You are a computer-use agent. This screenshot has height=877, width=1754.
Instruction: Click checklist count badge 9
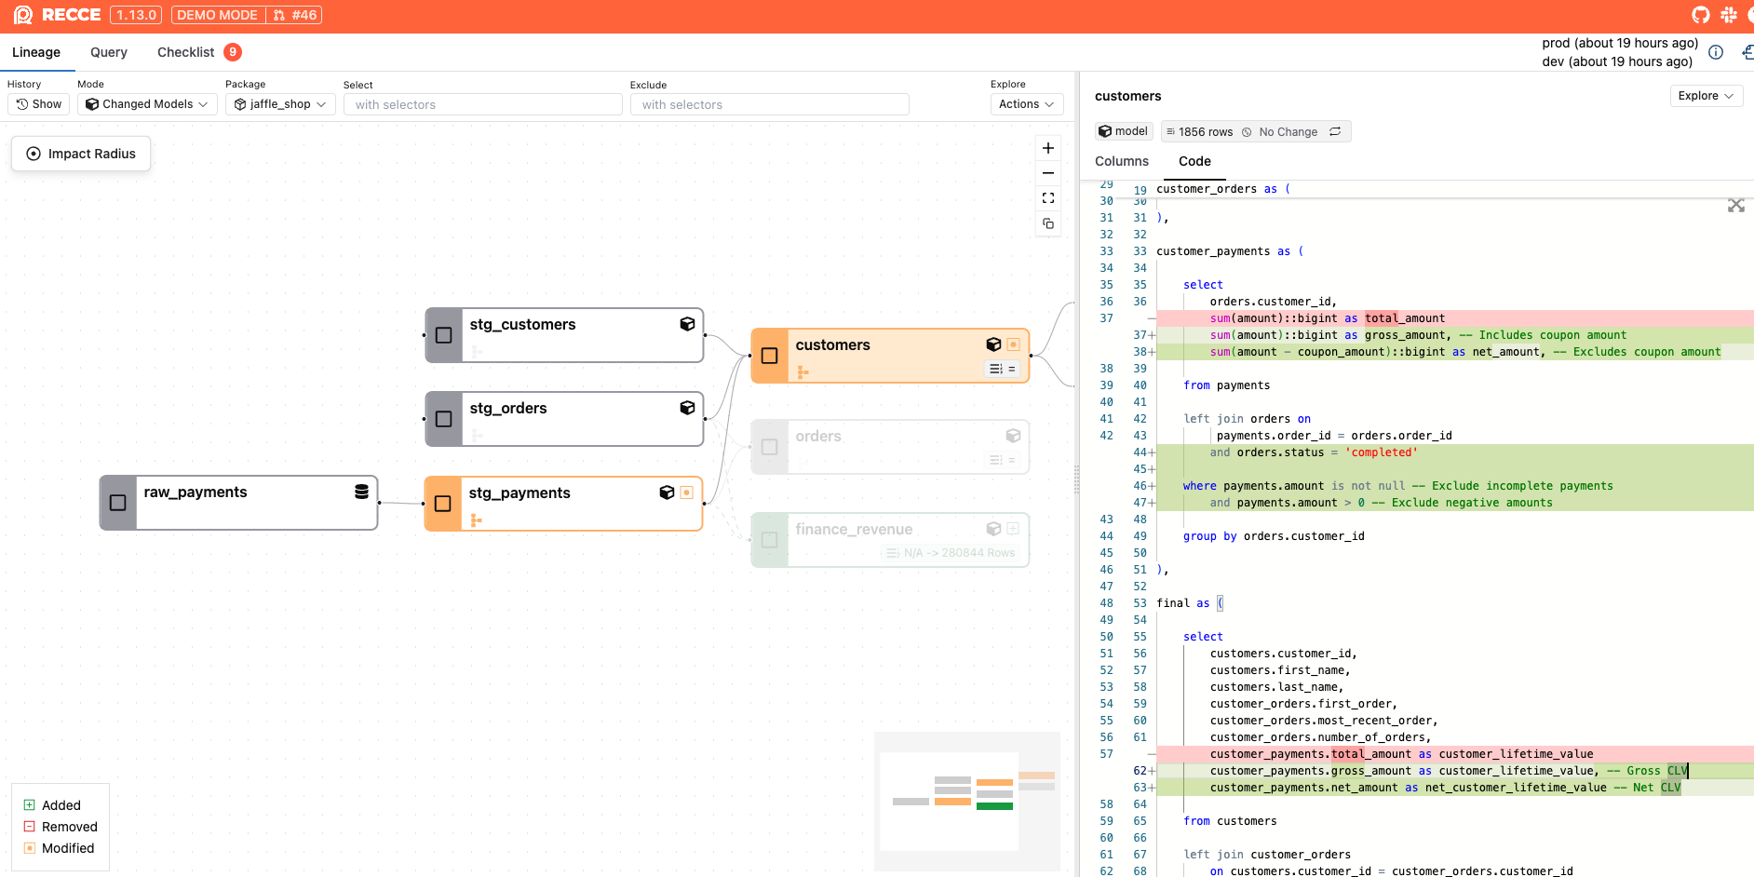pyautogui.click(x=233, y=52)
